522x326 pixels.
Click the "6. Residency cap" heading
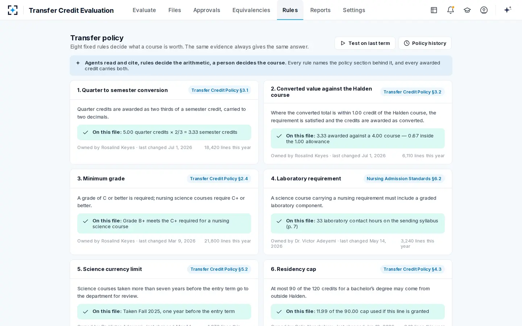pos(294,269)
